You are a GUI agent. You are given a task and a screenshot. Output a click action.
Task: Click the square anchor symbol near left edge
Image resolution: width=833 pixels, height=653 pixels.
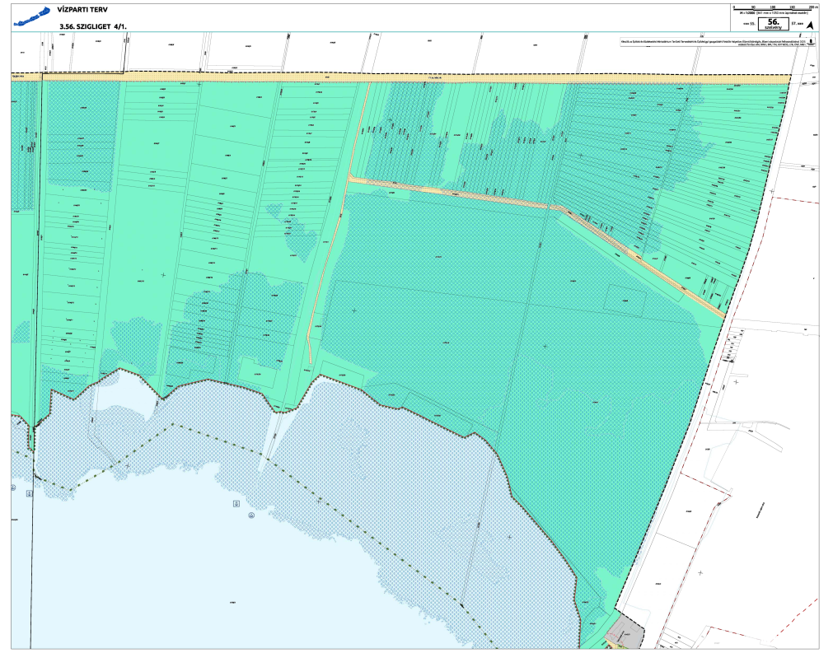point(29,492)
